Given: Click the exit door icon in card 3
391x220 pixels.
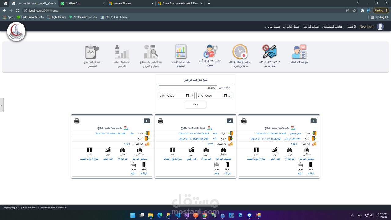Looking at the screenshot, I should tap(148, 138).
